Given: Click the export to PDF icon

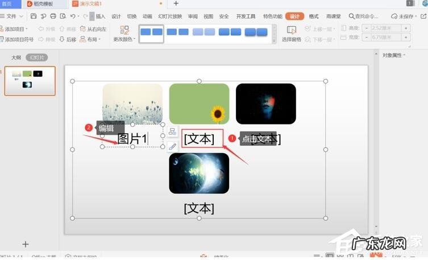Looking at the screenshot, I should 43,16.
